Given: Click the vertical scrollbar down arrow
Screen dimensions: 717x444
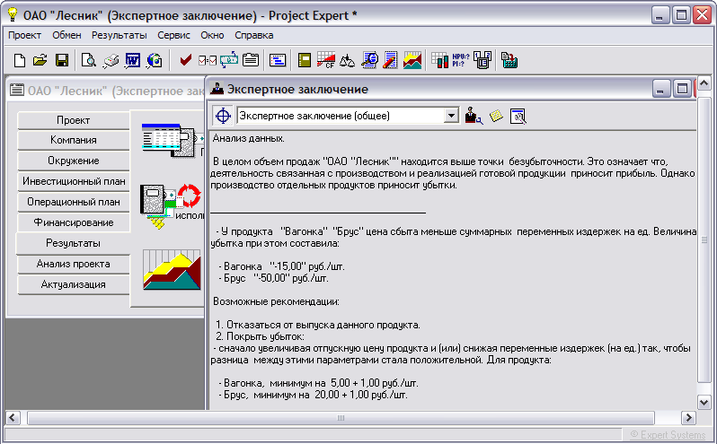Looking at the screenshot, I should (704, 402).
